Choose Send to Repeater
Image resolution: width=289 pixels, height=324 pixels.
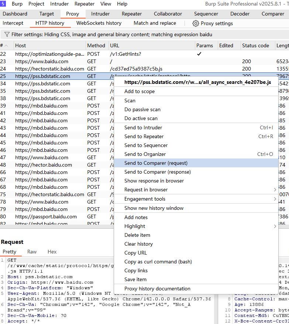click(x=196, y=137)
